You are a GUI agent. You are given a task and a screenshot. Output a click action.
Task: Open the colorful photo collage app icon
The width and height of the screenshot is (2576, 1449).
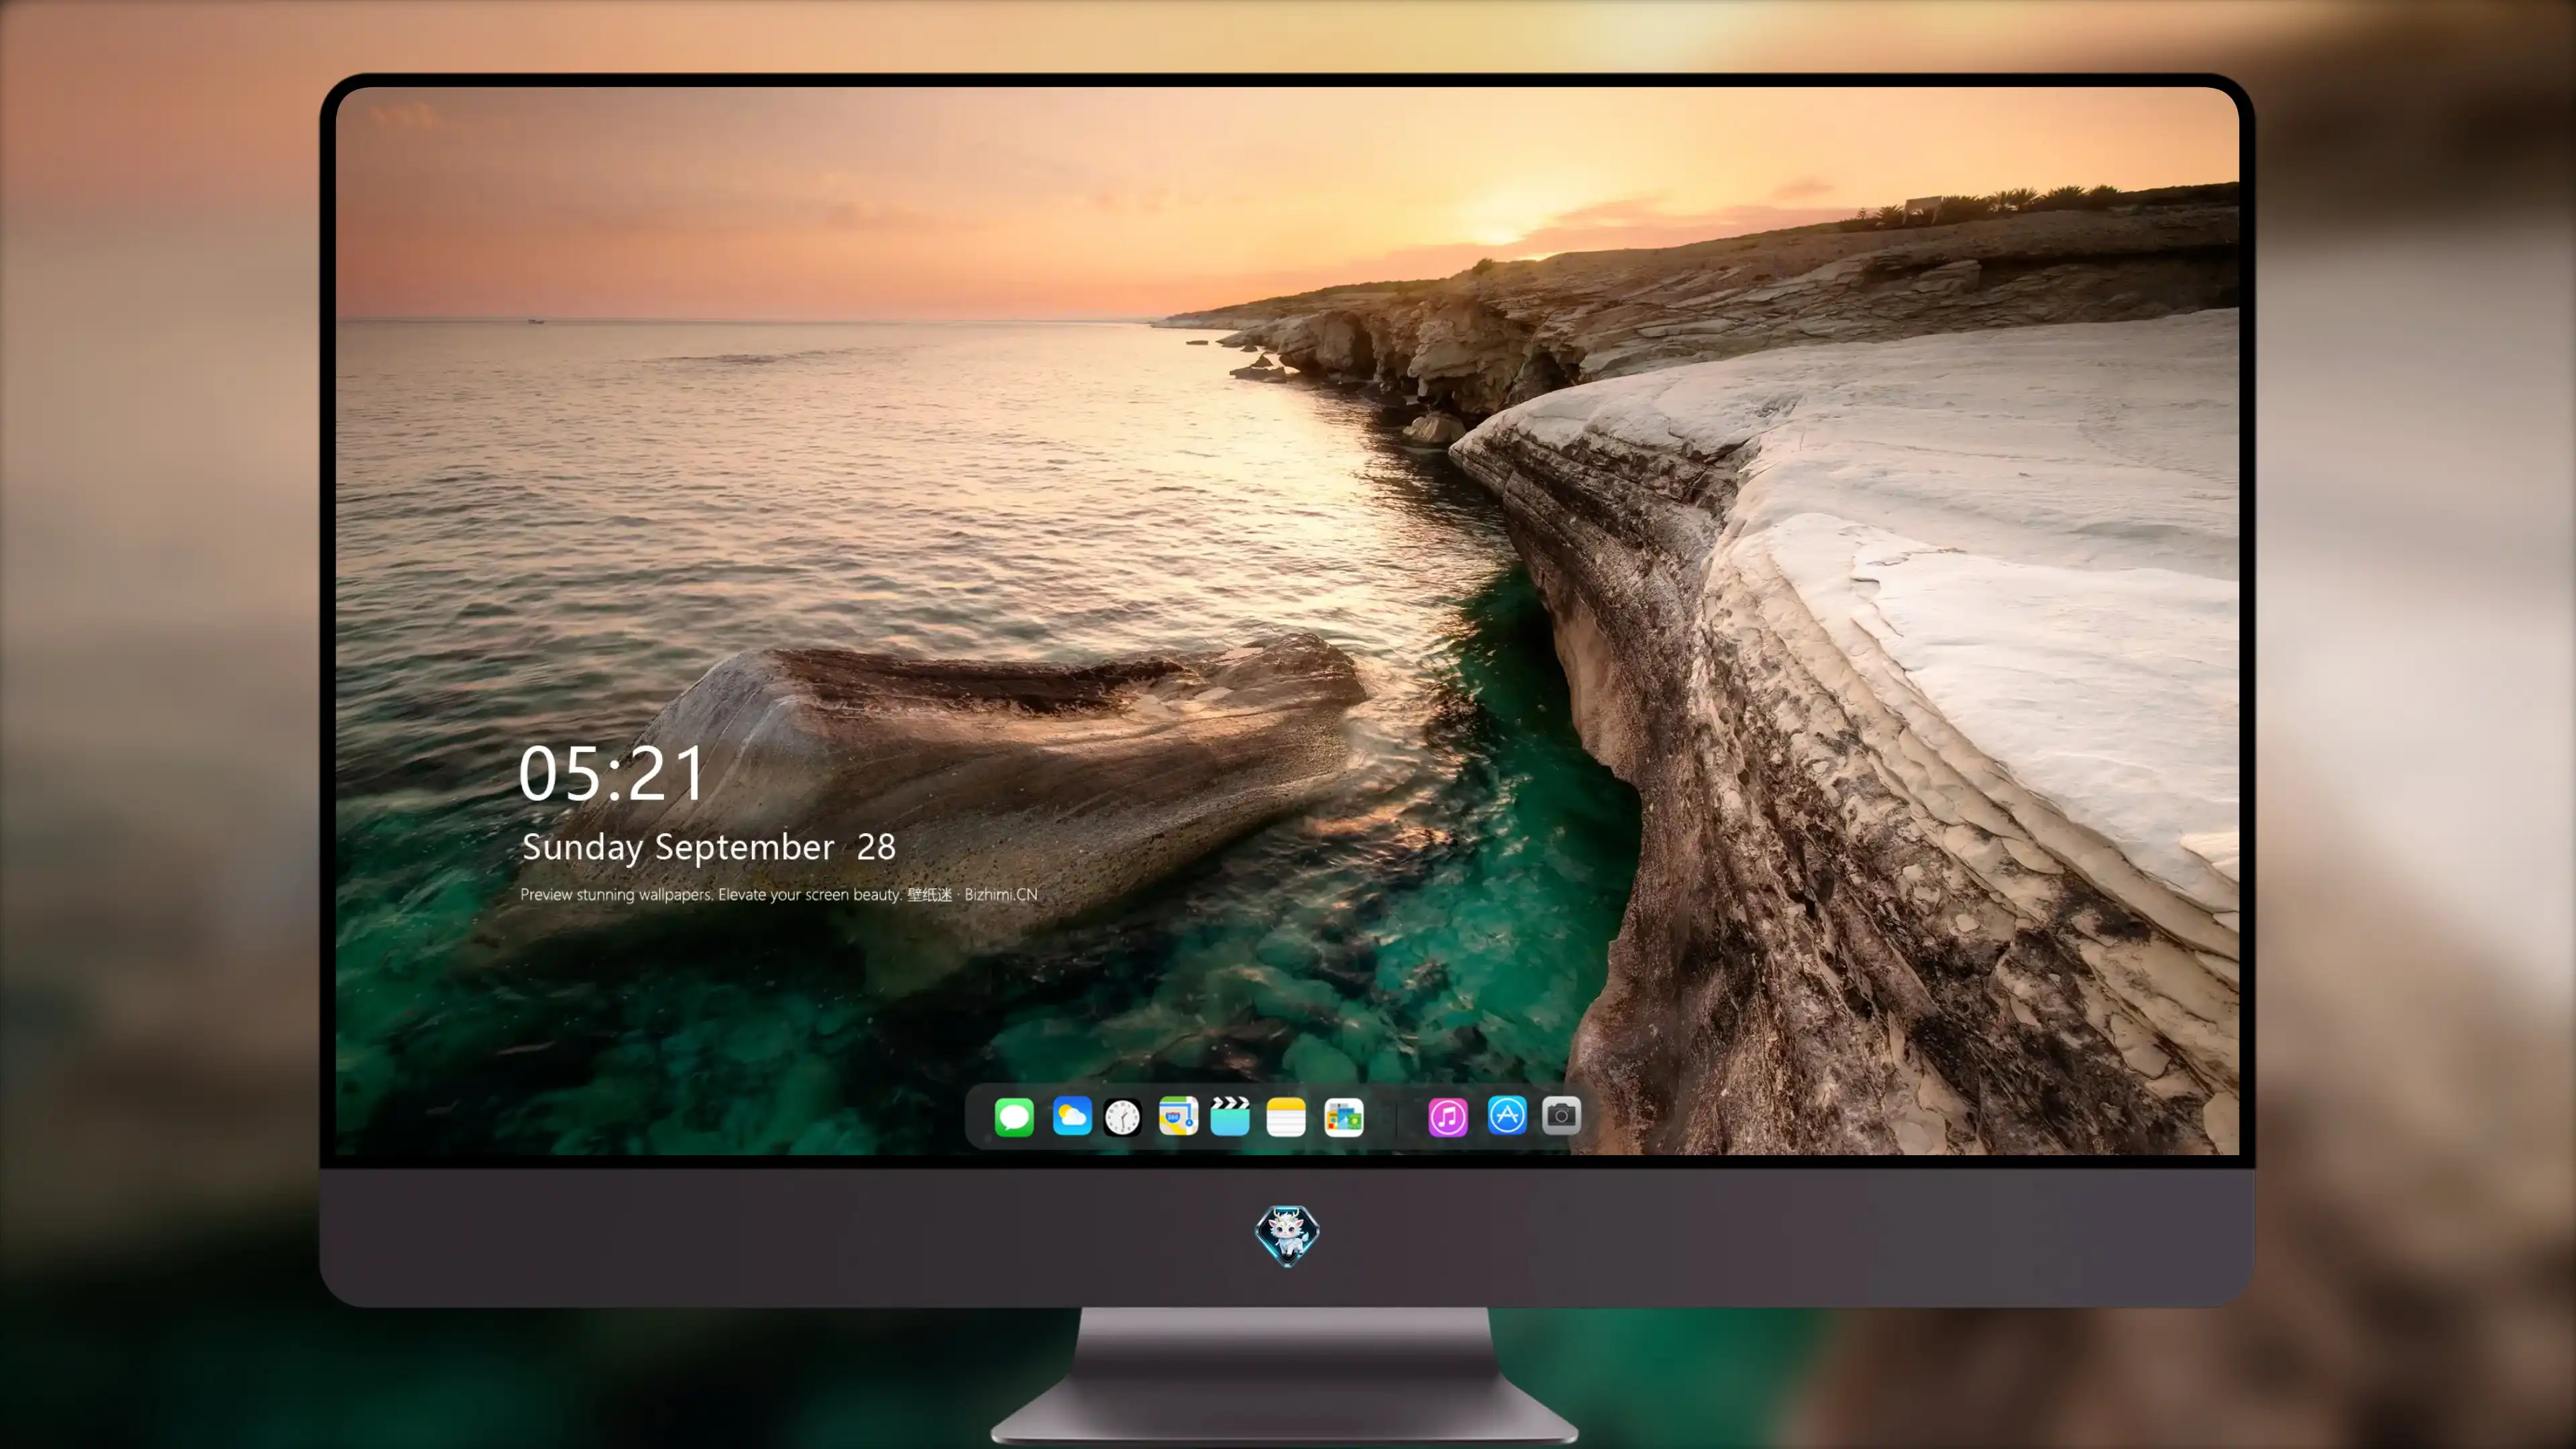(1343, 1117)
